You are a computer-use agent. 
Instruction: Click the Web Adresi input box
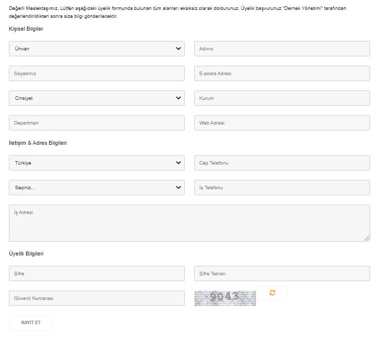pos(282,123)
